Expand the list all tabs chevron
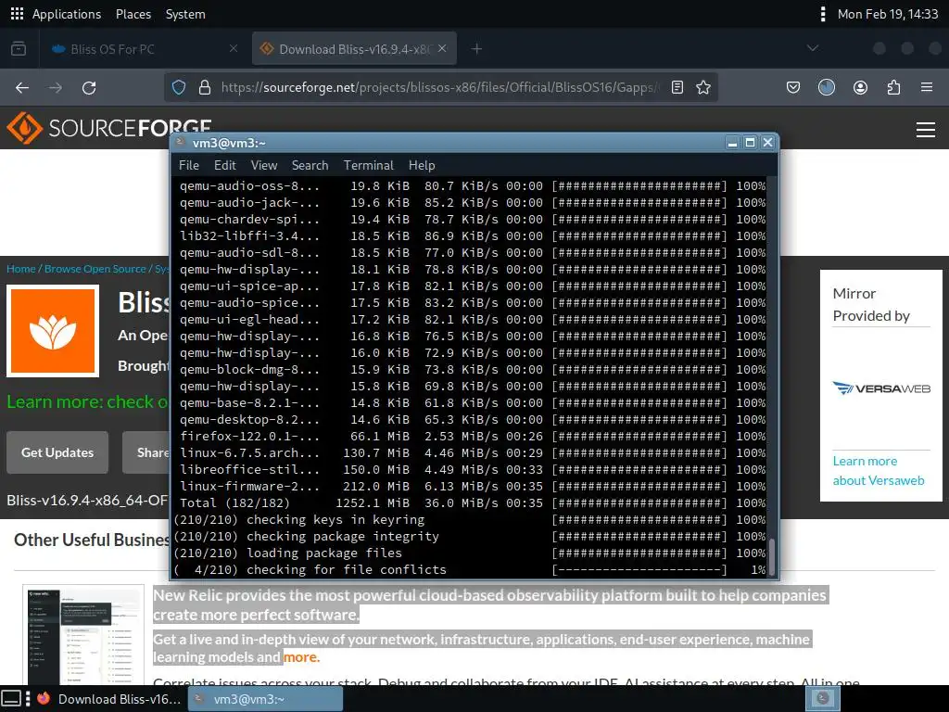 (x=813, y=48)
